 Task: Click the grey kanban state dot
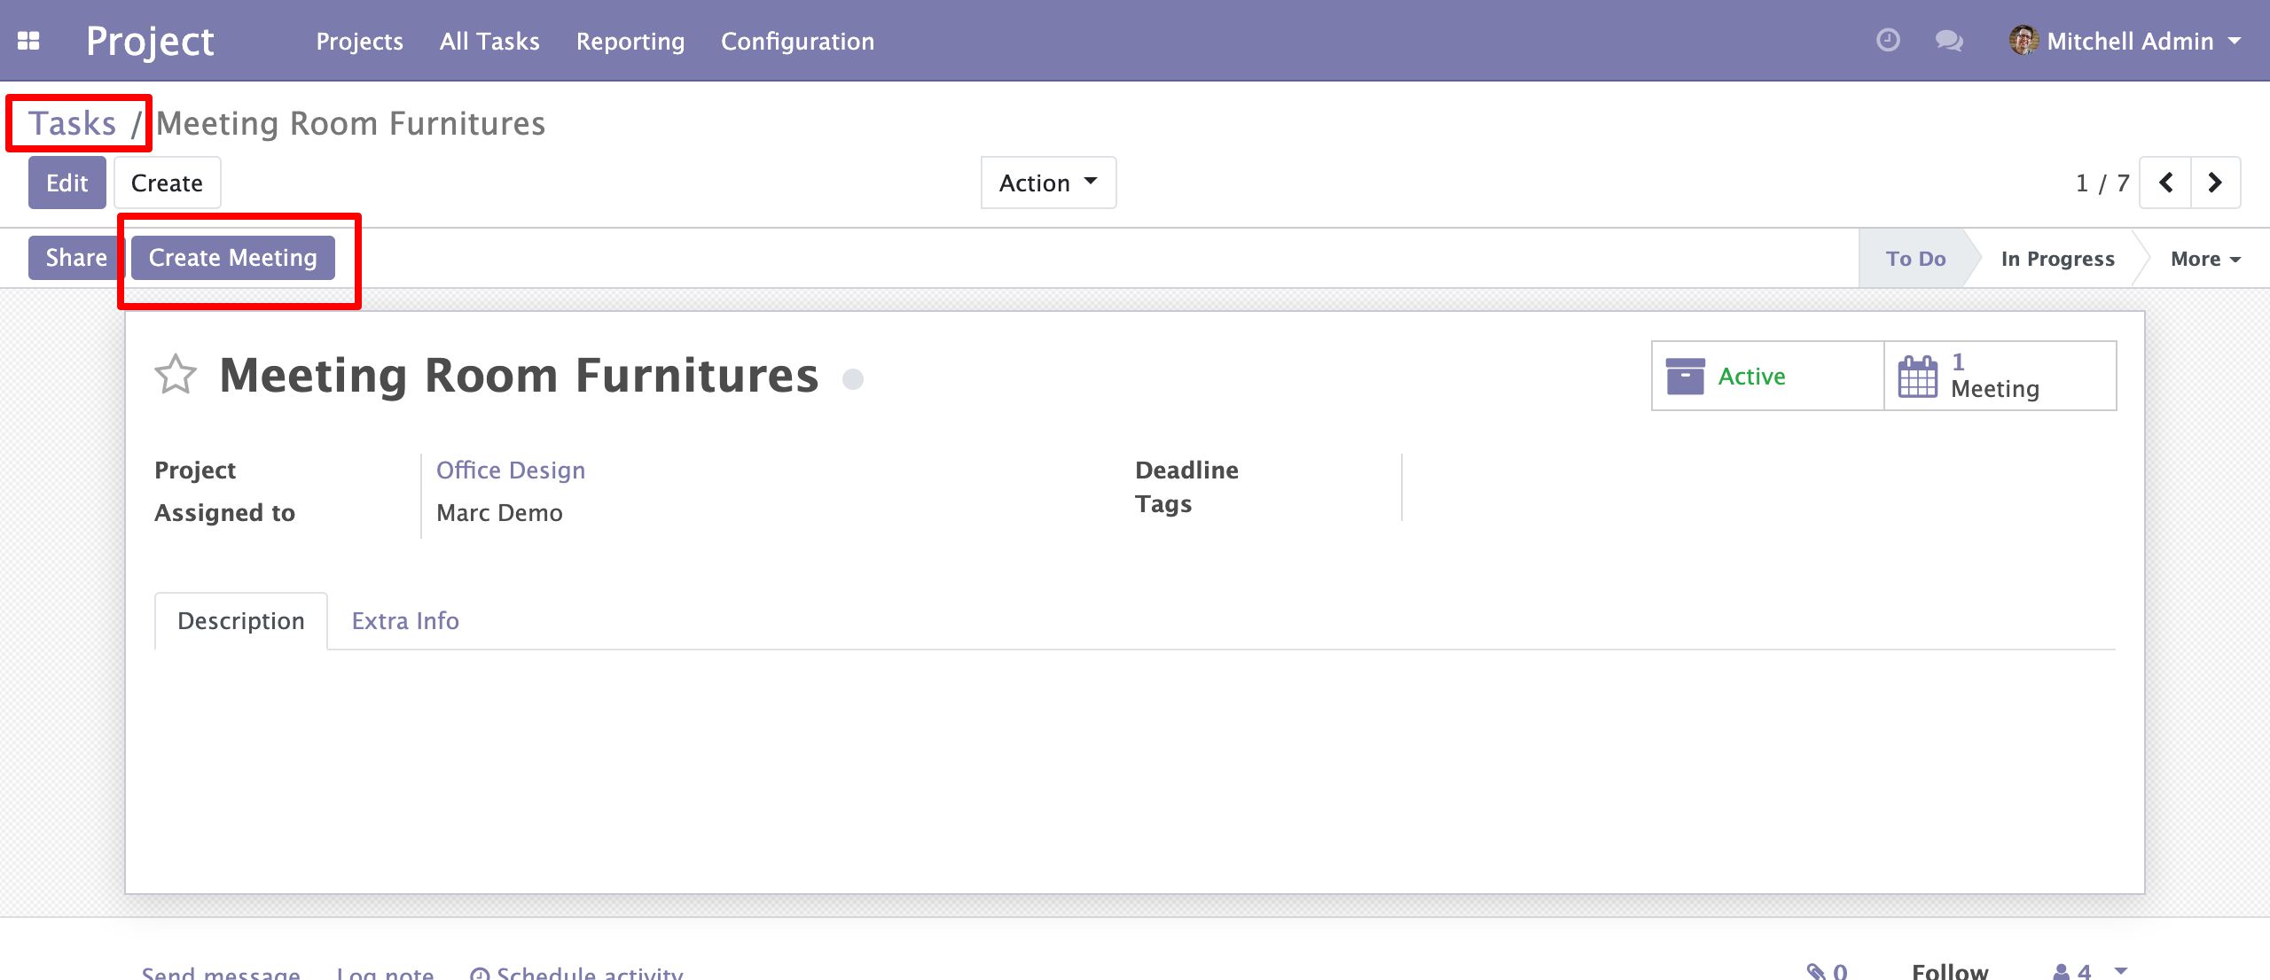click(853, 379)
